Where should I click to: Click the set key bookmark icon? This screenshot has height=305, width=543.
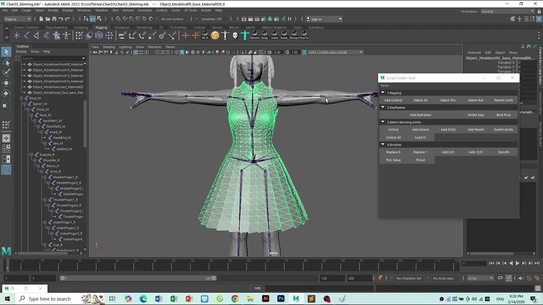click(x=380, y=278)
